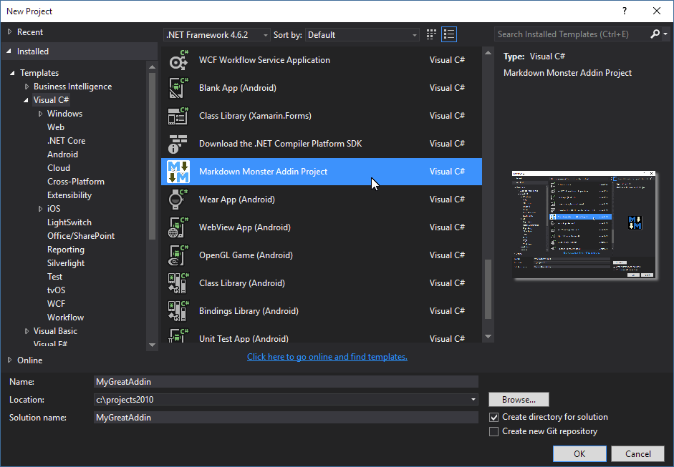
Task: Click the search magnifier icon
Action: point(655,34)
